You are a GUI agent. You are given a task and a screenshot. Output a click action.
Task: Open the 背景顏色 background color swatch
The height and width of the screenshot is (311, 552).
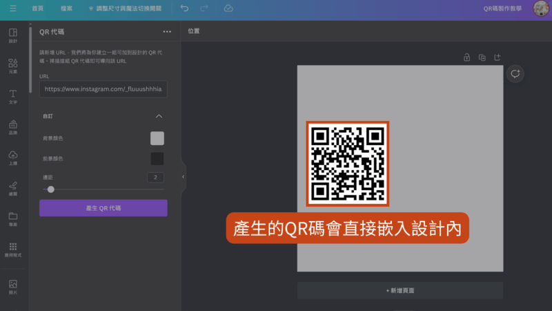[157, 138]
